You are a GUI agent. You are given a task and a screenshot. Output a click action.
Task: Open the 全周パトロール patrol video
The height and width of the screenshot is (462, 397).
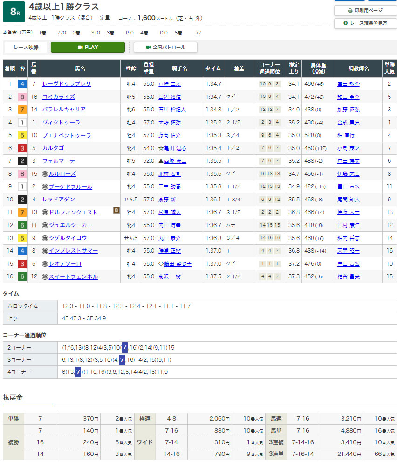(x=165, y=47)
